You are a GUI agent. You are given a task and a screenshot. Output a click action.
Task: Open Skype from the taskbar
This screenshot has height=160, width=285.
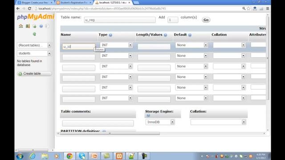82,156
